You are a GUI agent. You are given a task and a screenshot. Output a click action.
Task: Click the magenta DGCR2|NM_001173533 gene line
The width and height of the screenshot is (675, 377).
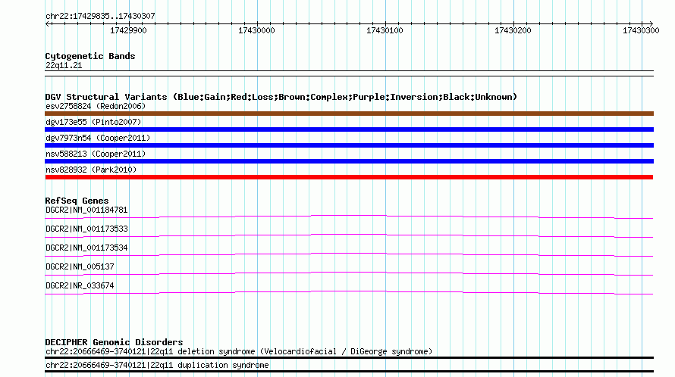(x=349, y=235)
